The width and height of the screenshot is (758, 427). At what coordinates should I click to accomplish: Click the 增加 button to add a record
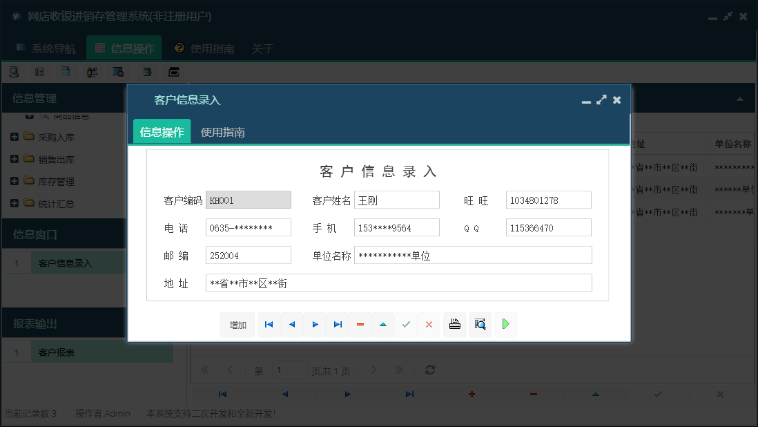pyautogui.click(x=237, y=324)
